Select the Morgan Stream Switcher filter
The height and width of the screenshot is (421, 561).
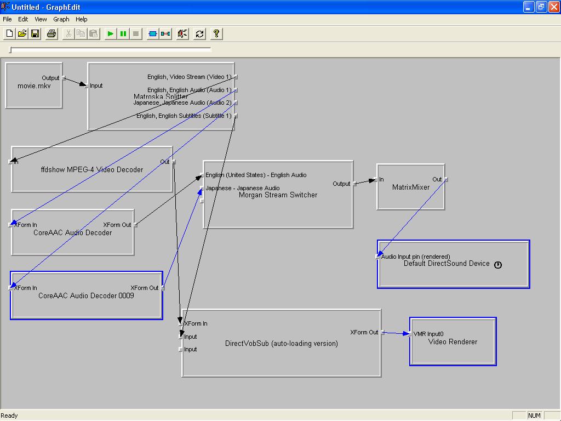[x=278, y=195]
